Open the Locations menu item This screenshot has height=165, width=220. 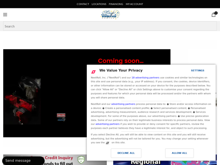pyautogui.click(x=99, y=4)
